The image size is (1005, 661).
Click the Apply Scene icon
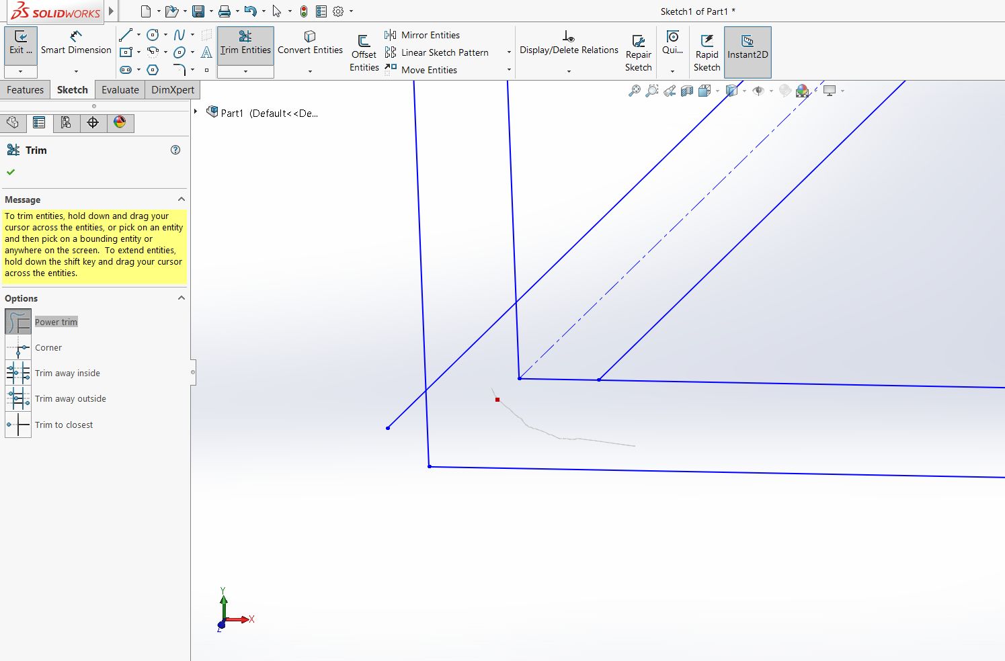pos(802,91)
